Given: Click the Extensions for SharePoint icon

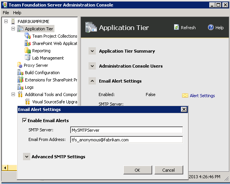Looking at the screenshot, I should (x=20, y=80).
